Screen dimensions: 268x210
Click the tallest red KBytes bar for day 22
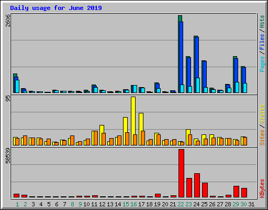[x=181, y=173]
